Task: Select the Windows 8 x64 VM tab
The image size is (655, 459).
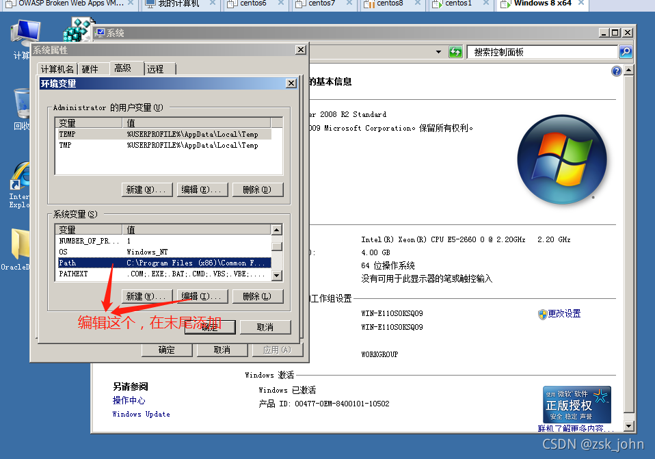Action: click(542, 3)
